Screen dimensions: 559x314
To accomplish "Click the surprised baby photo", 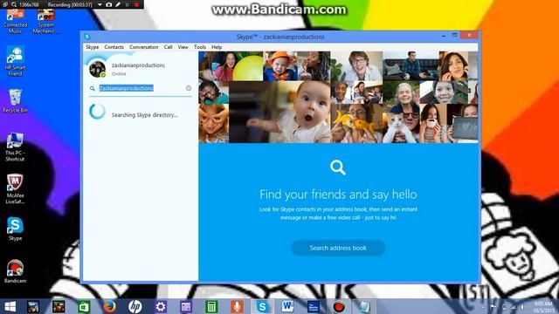I will point(279,112).
